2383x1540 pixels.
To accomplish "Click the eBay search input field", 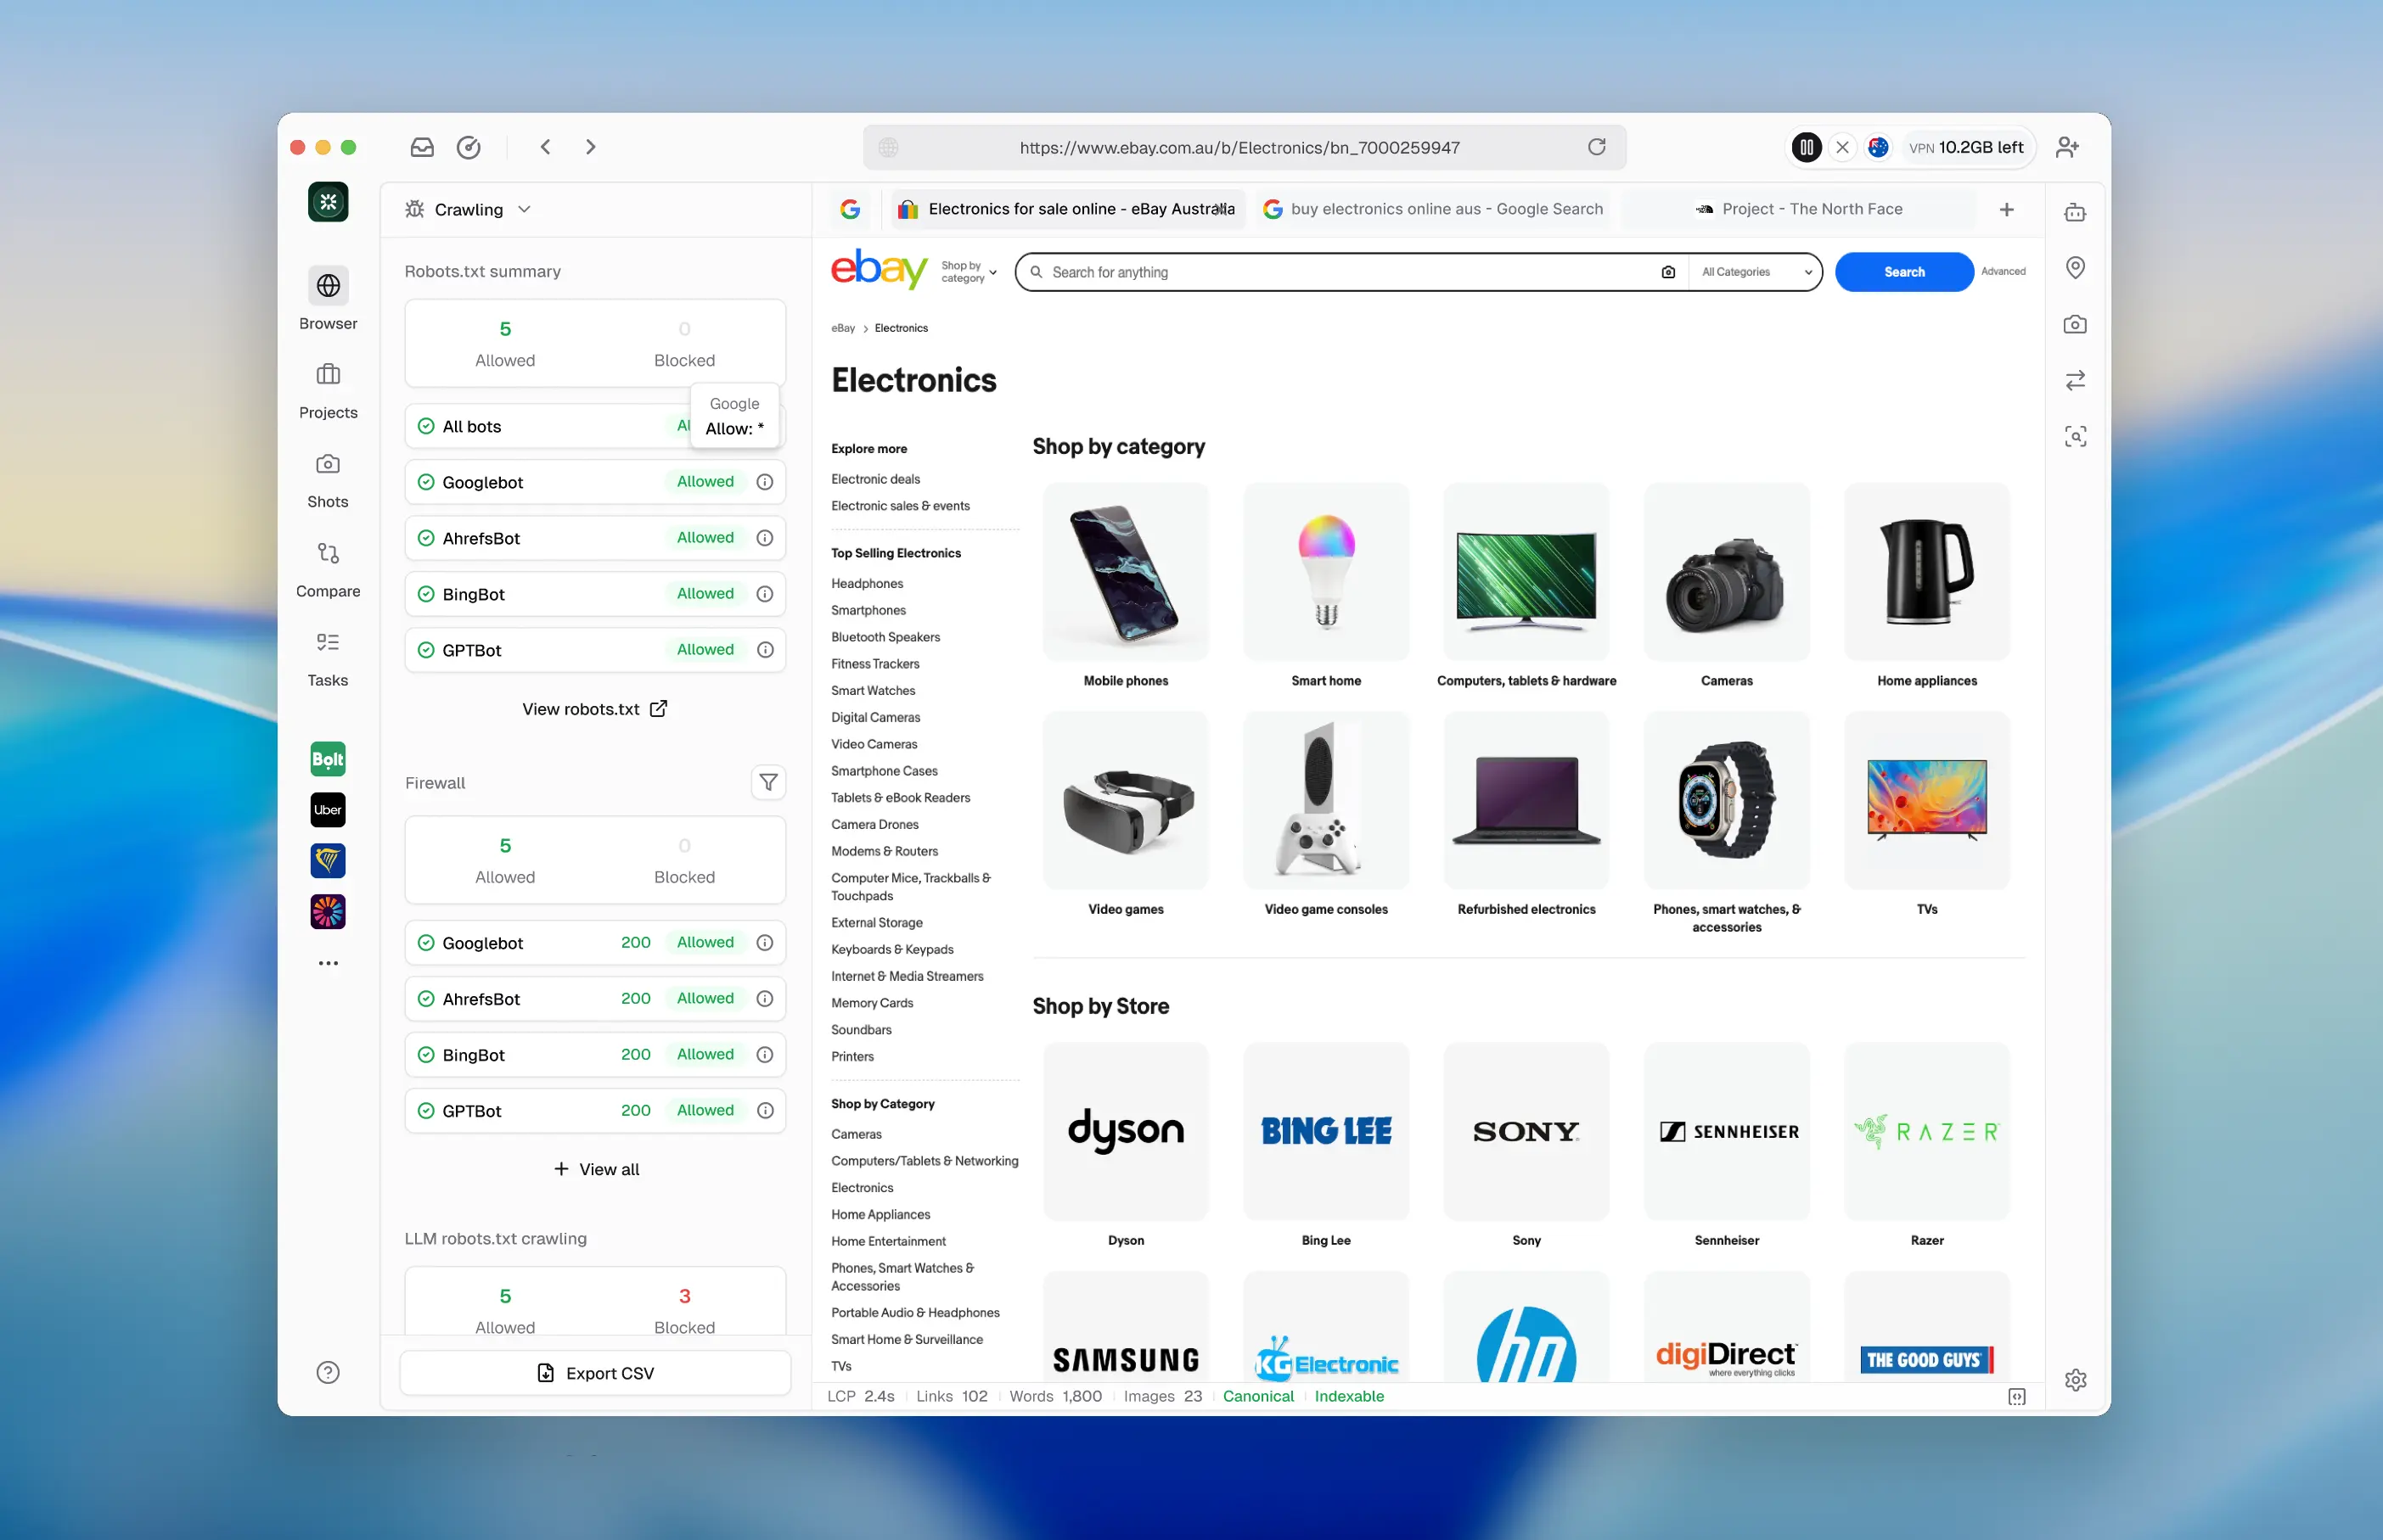I will pyautogui.click(x=1340, y=272).
